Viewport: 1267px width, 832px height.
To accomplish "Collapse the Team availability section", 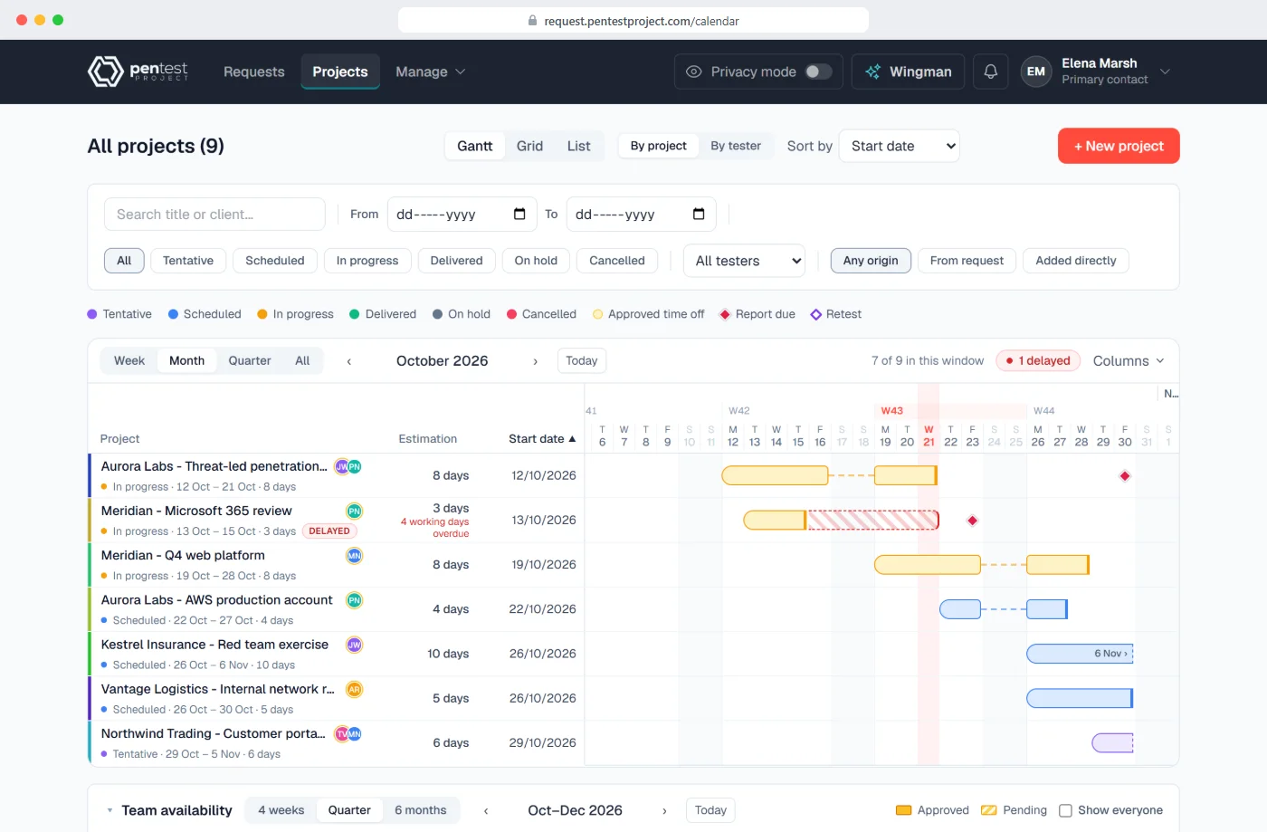I will 110,810.
